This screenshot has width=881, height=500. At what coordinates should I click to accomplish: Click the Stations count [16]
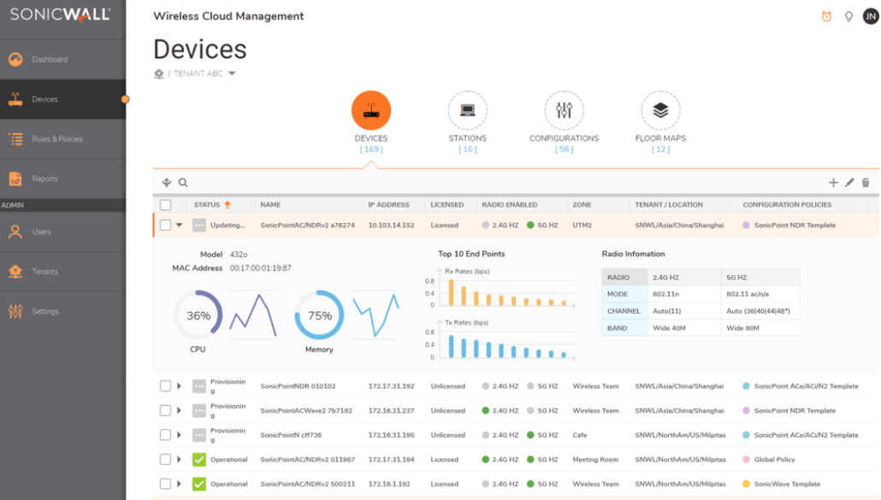coord(468,150)
